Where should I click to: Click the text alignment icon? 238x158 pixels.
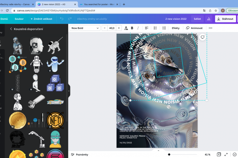pyautogui.click(x=147, y=28)
